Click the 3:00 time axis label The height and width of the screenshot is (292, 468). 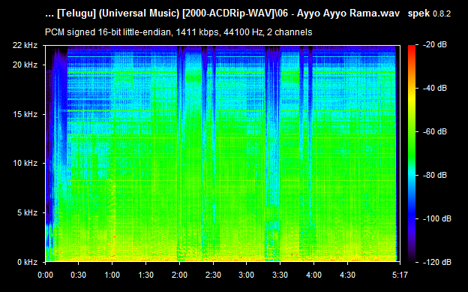click(247, 275)
